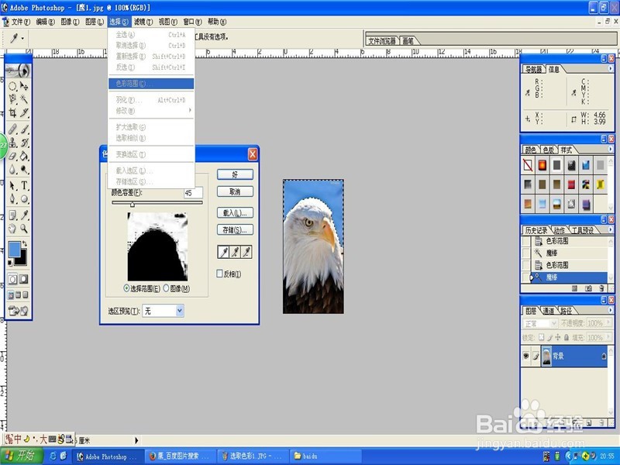Screen dimensions: 620x465
Task: Toggle lock position icon in Layers
Action: click(x=557, y=337)
